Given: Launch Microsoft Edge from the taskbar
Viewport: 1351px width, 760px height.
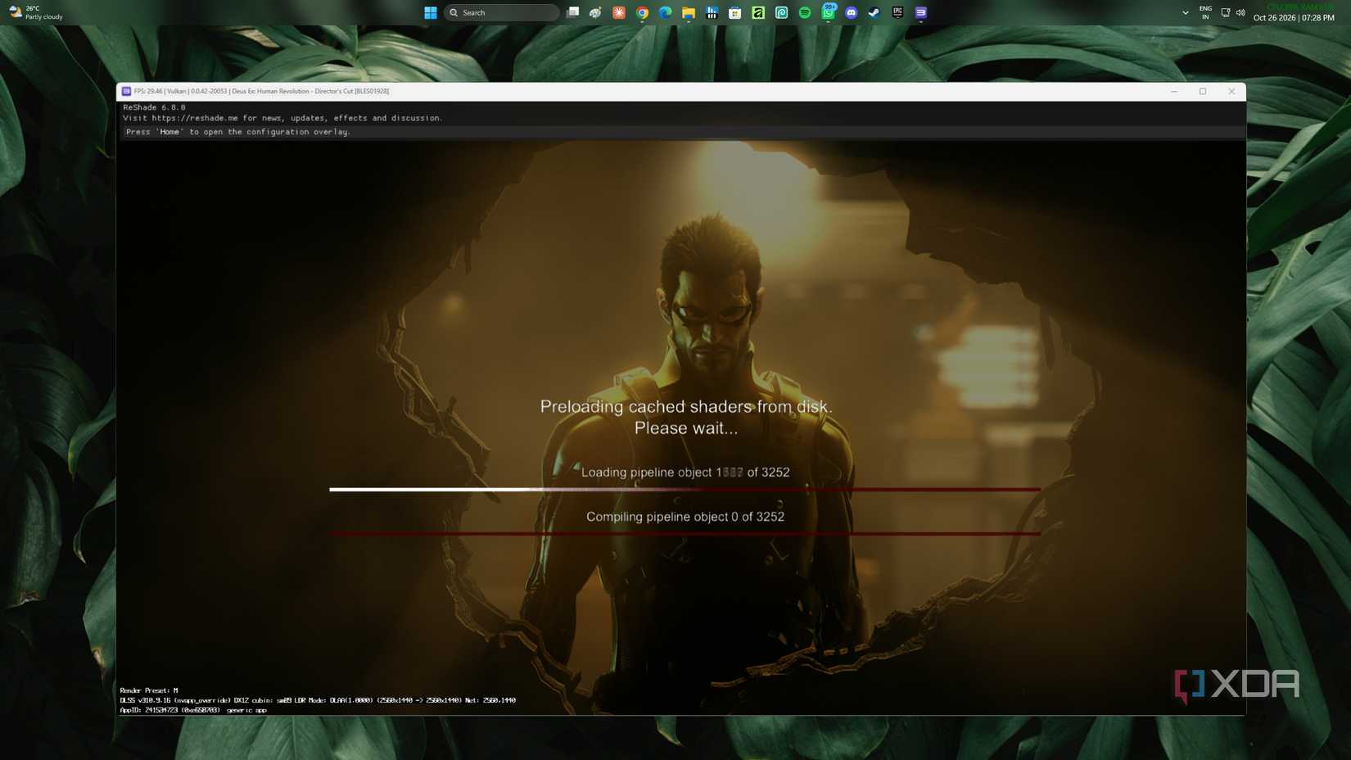Looking at the screenshot, I should click(x=666, y=12).
